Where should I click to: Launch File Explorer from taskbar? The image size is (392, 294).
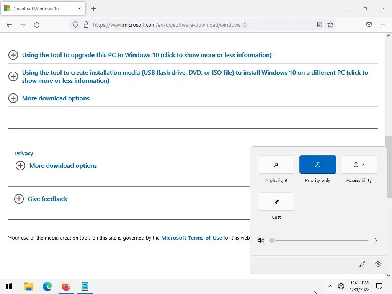pyautogui.click(x=28, y=286)
